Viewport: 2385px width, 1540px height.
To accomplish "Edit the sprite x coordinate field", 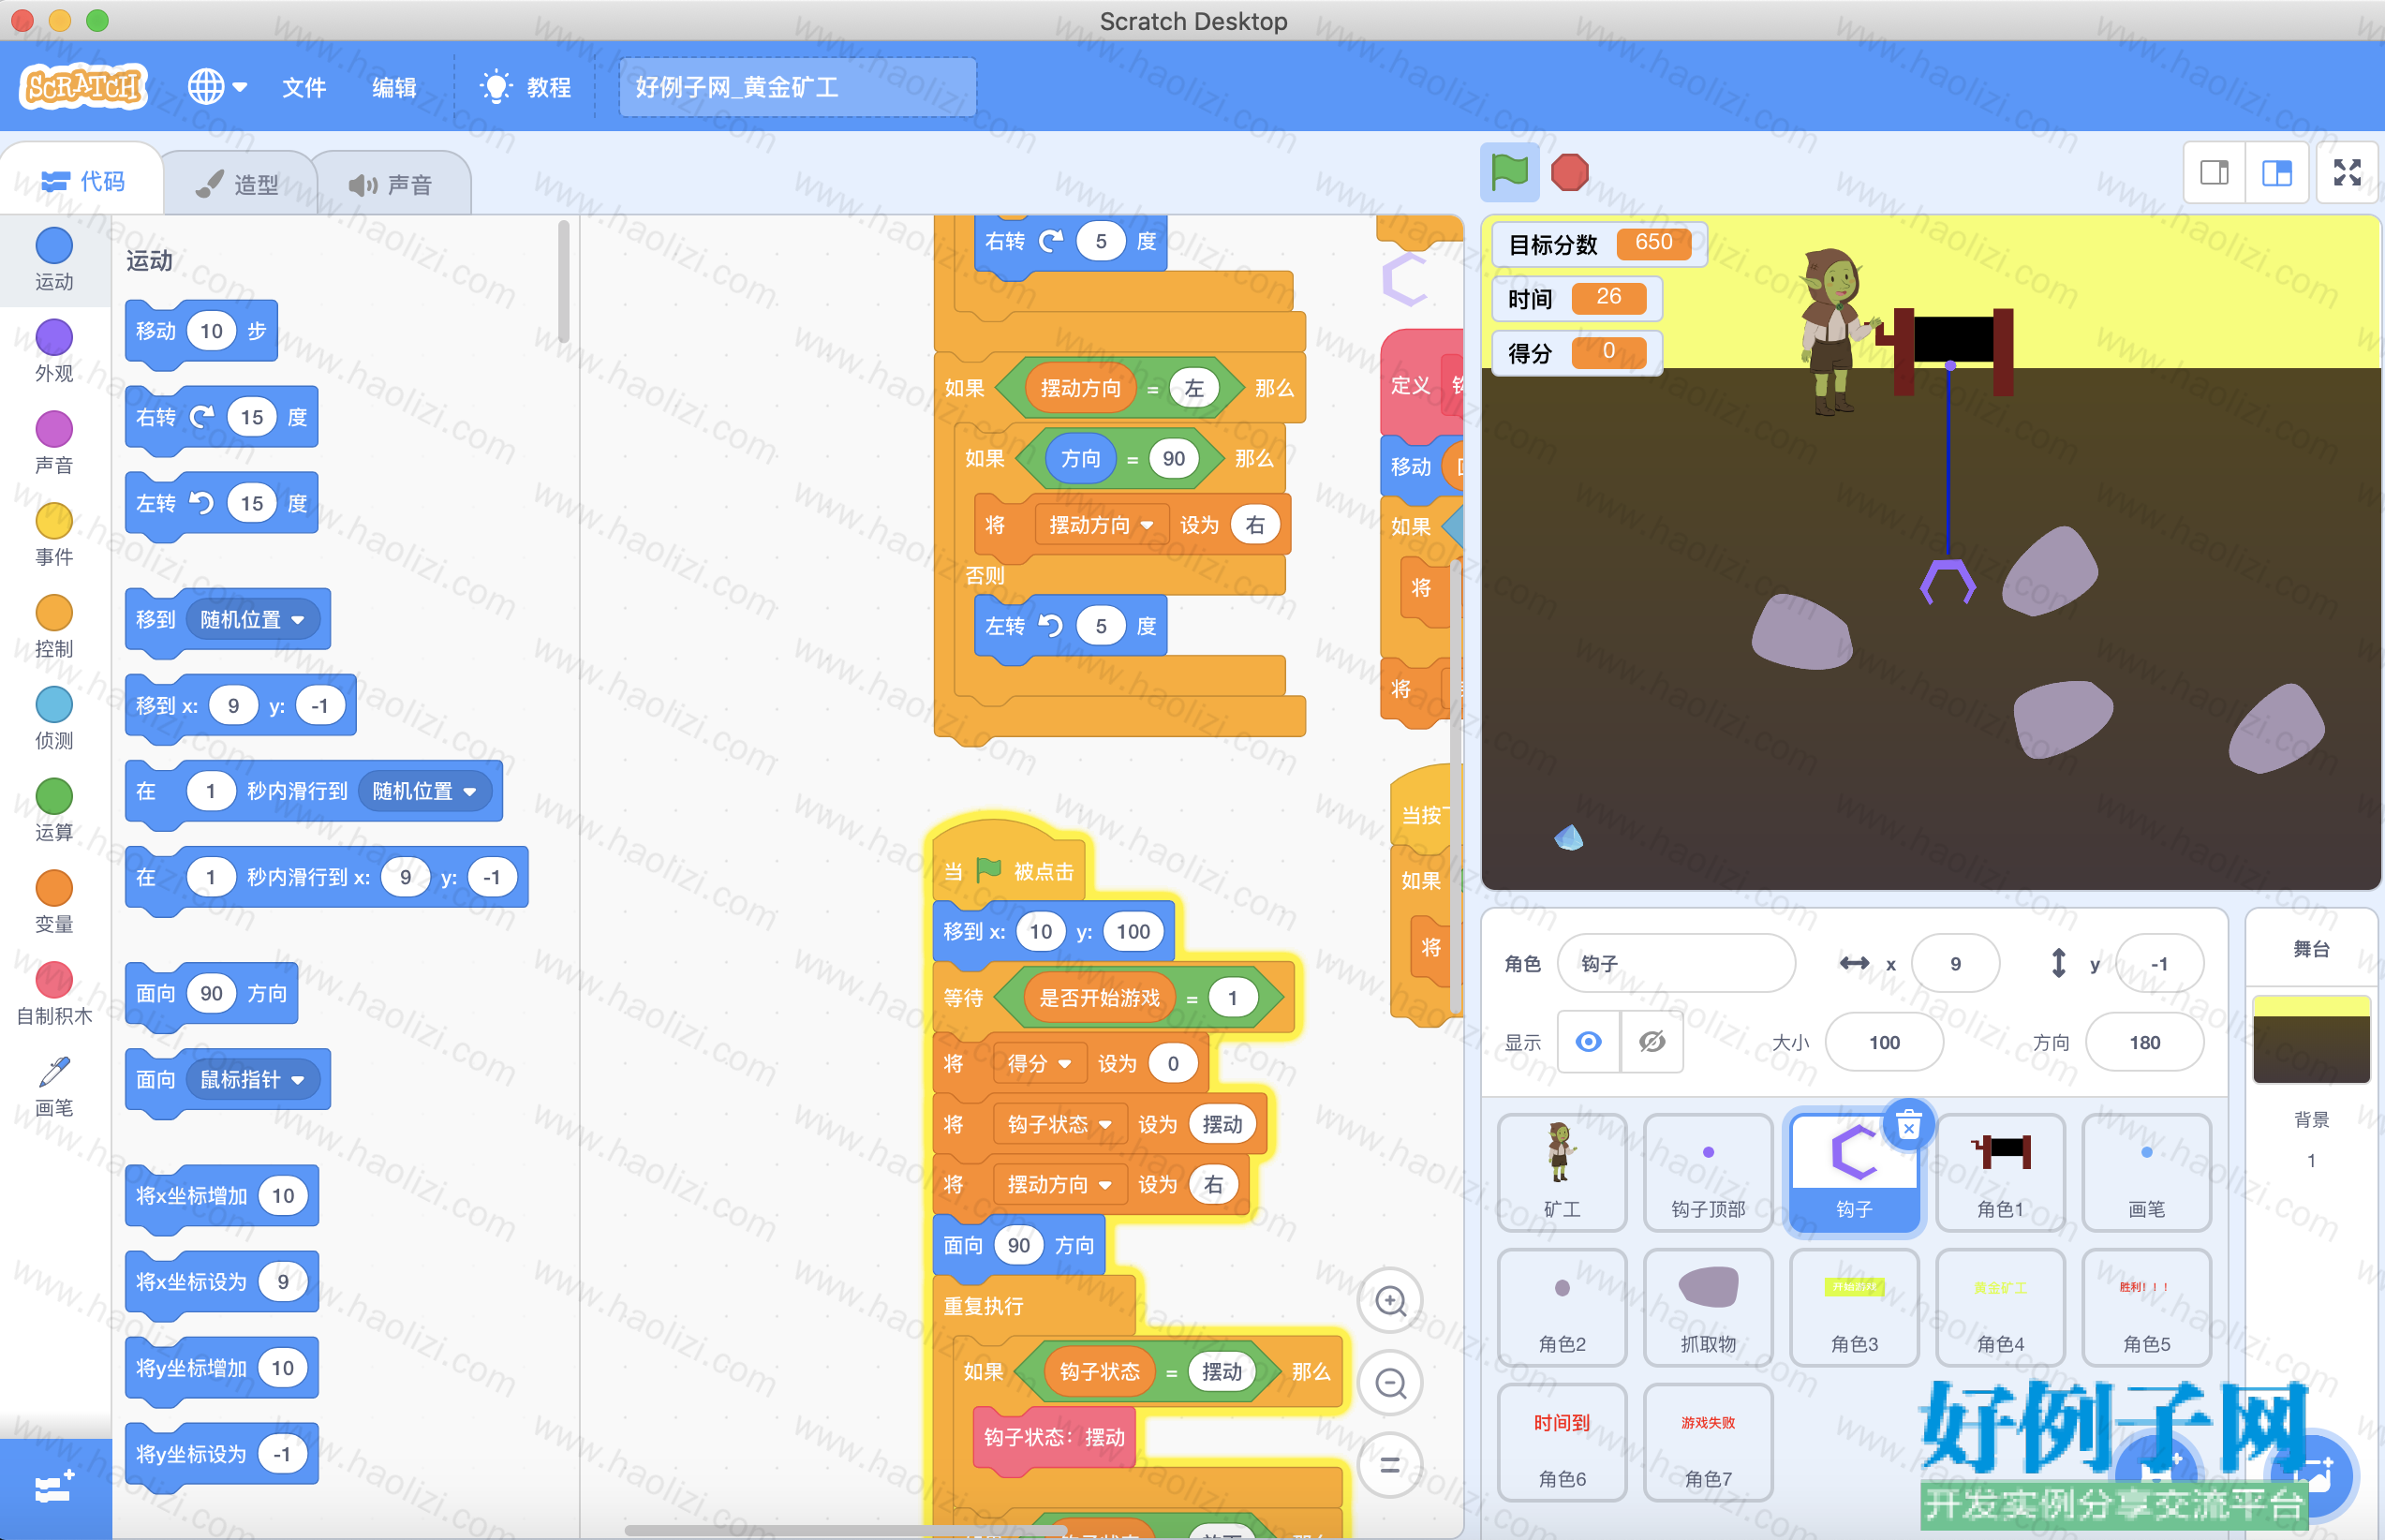I will pyautogui.click(x=1955, y=963).
